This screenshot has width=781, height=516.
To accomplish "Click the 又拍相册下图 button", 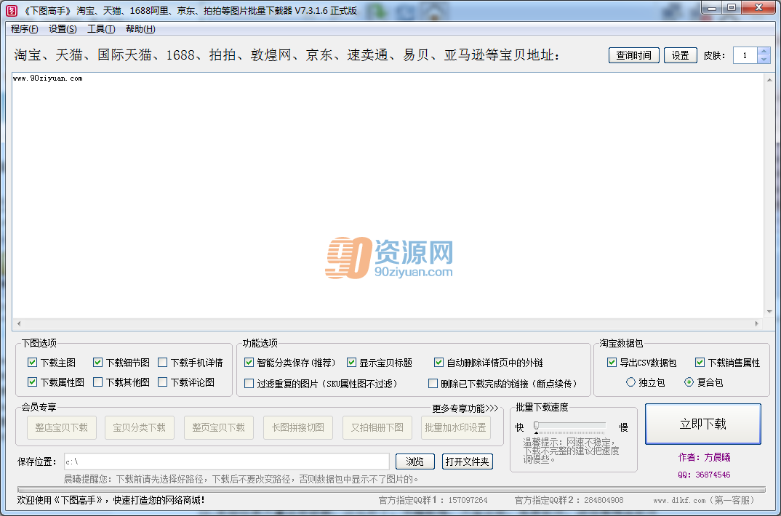I will pyautogui.click(x=377, y=427).
